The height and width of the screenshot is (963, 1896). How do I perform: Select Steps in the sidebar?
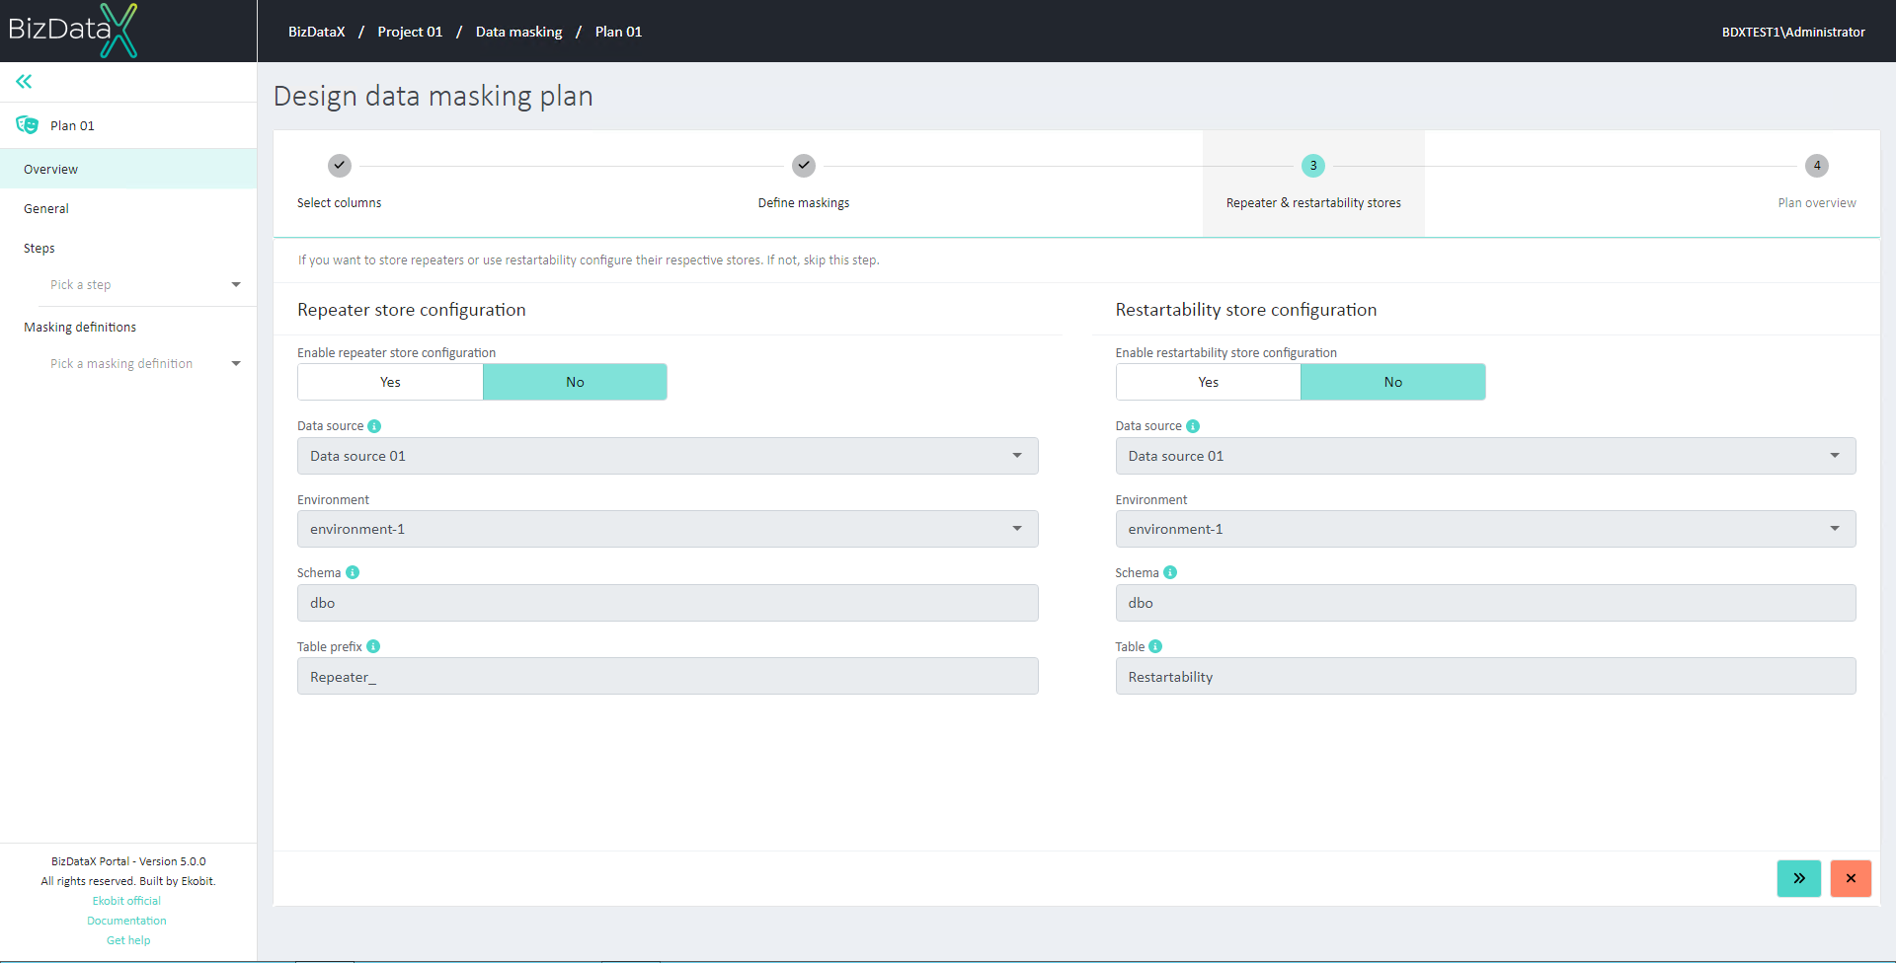[x=128, y=248]
